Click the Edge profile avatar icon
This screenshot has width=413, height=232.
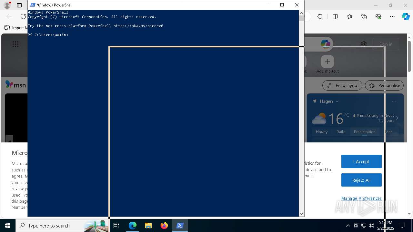pos(7,5)
